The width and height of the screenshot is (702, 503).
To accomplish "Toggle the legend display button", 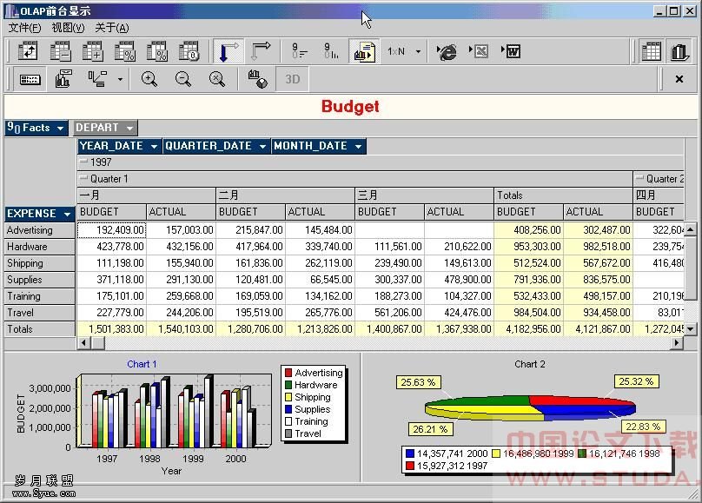I will click(30, 80).
